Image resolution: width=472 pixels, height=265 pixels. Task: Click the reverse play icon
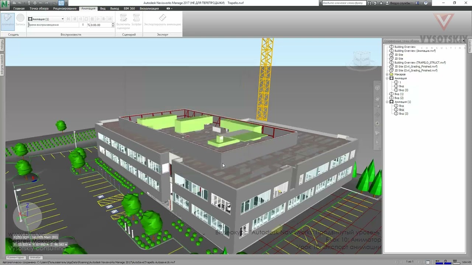(80, 19)
